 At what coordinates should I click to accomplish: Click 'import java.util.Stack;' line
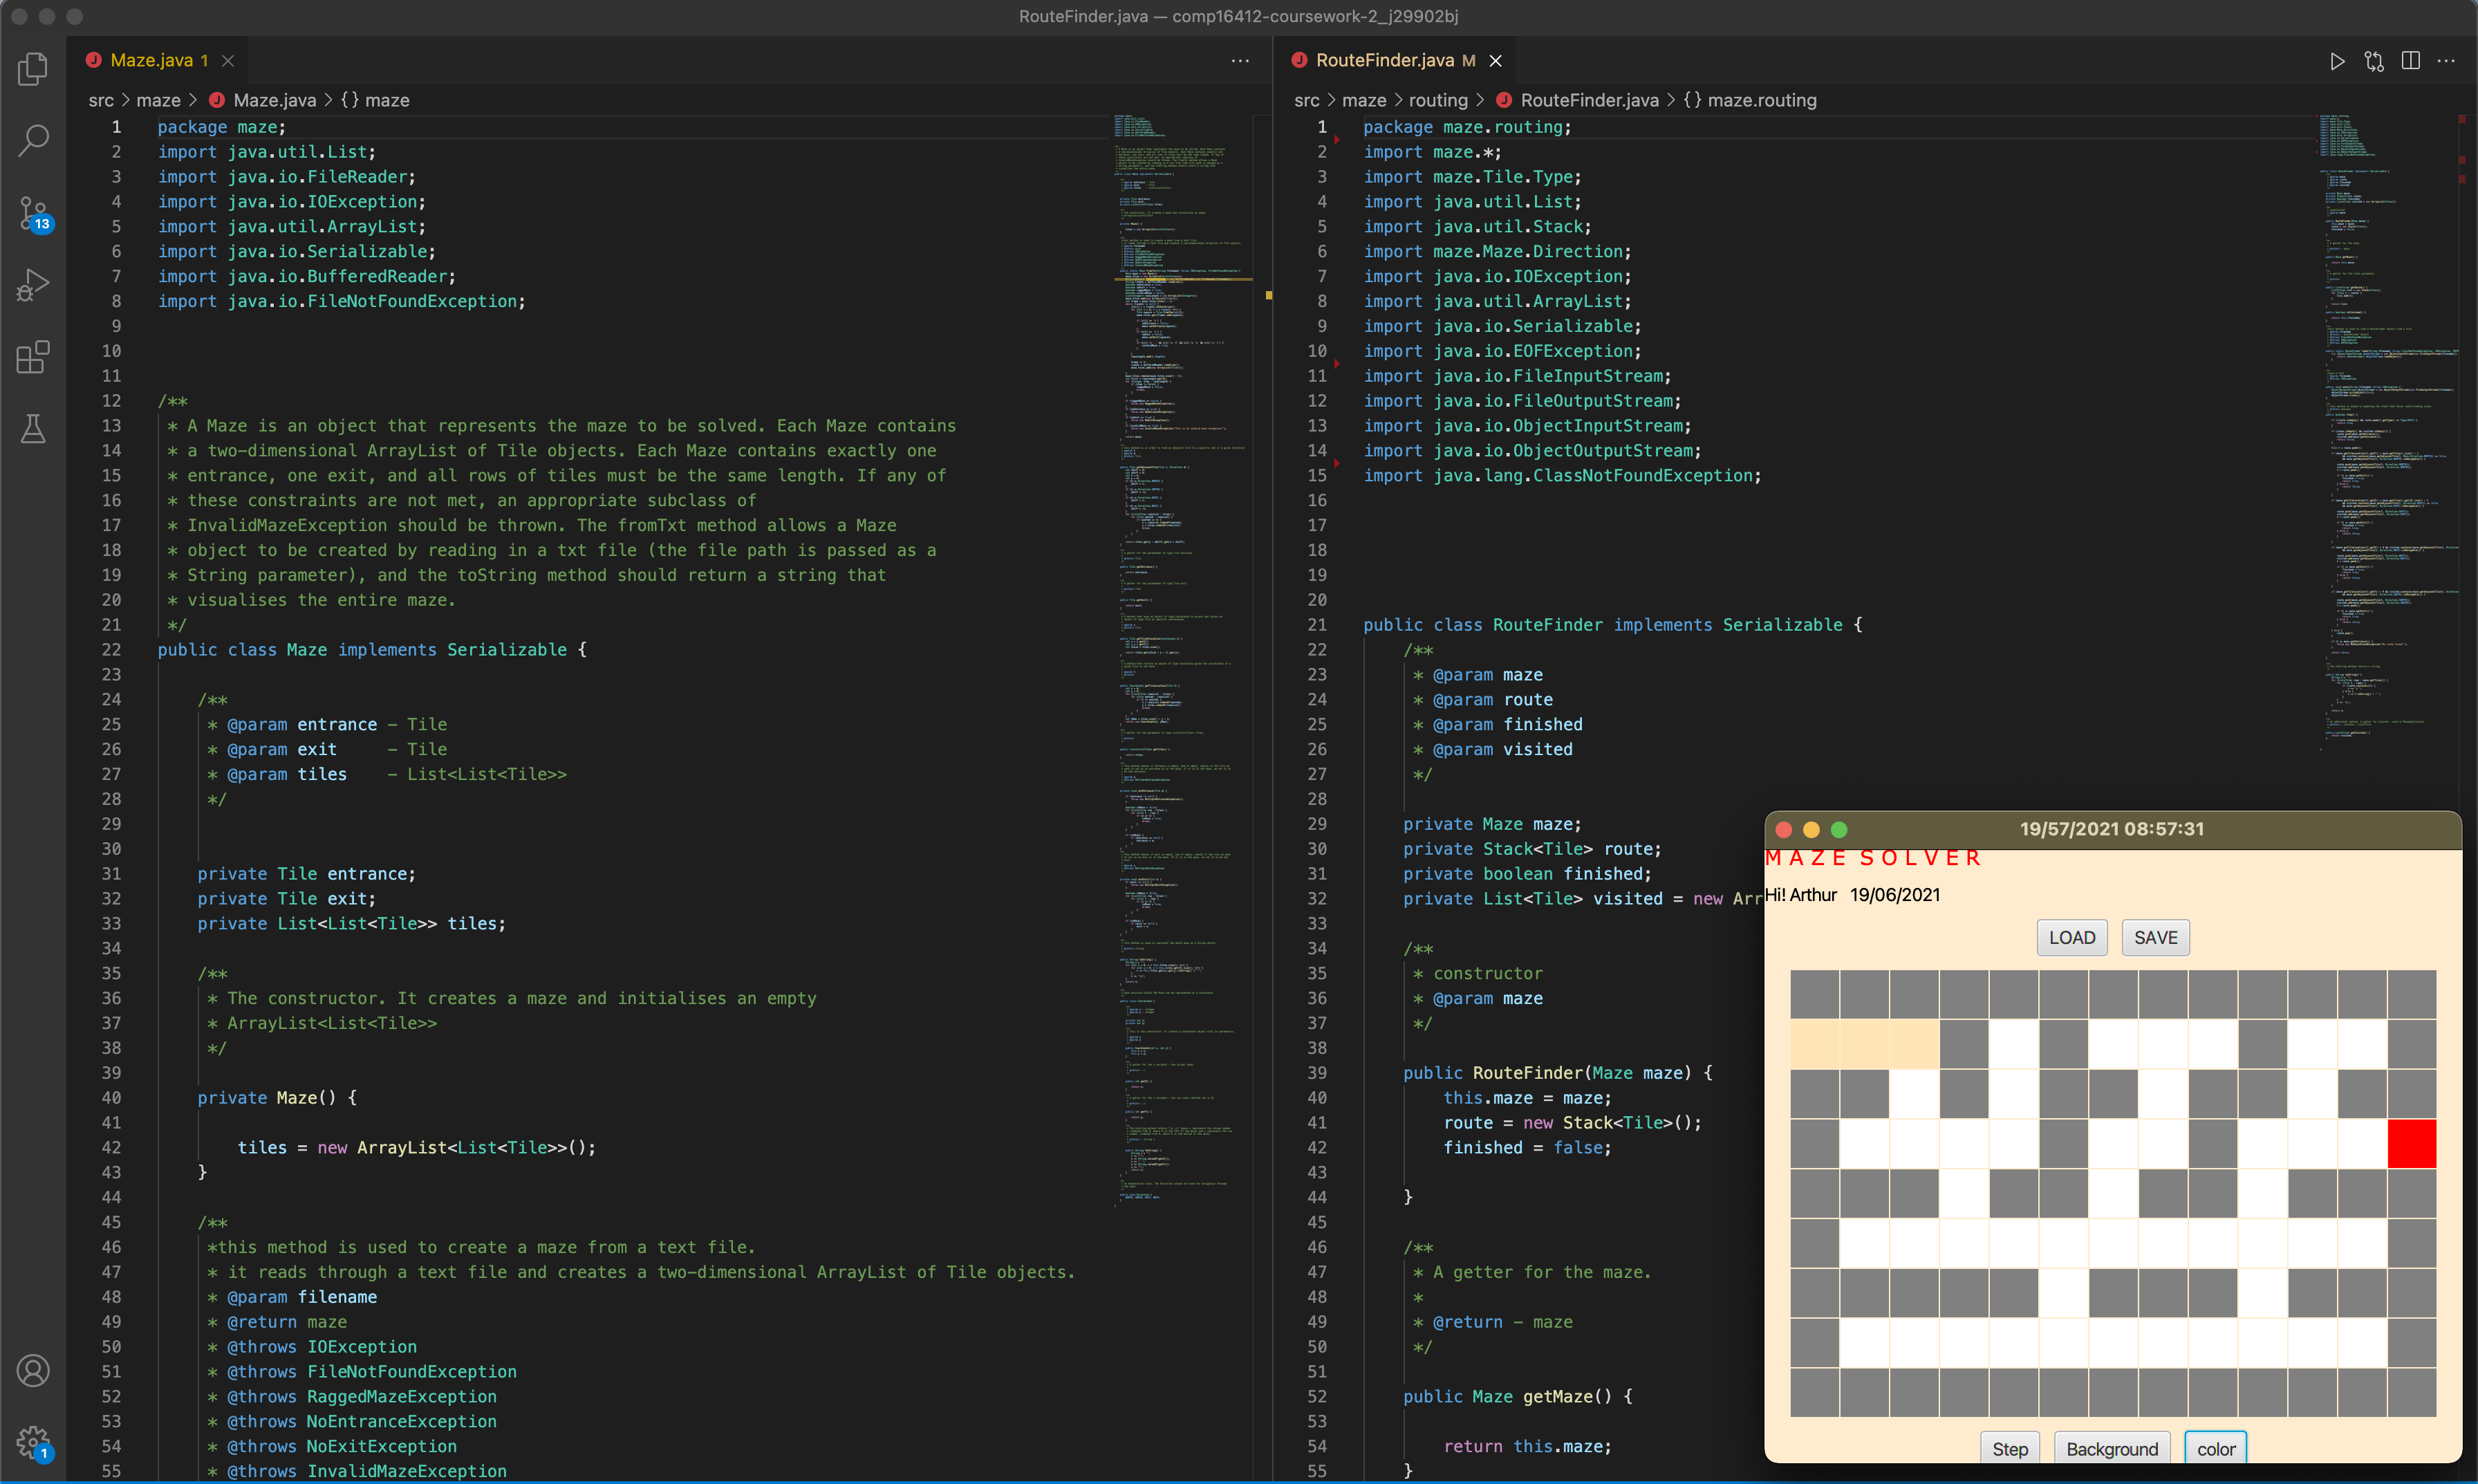pos(1478,226)
